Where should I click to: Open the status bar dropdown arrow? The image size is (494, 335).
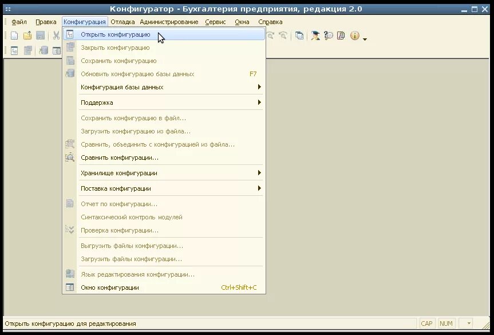coord(469,324)
